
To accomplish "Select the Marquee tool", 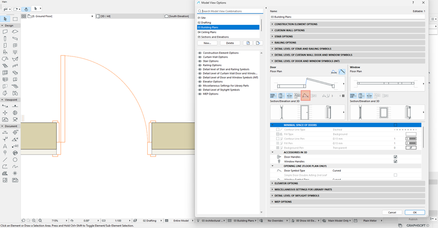I will coord(15,19).
